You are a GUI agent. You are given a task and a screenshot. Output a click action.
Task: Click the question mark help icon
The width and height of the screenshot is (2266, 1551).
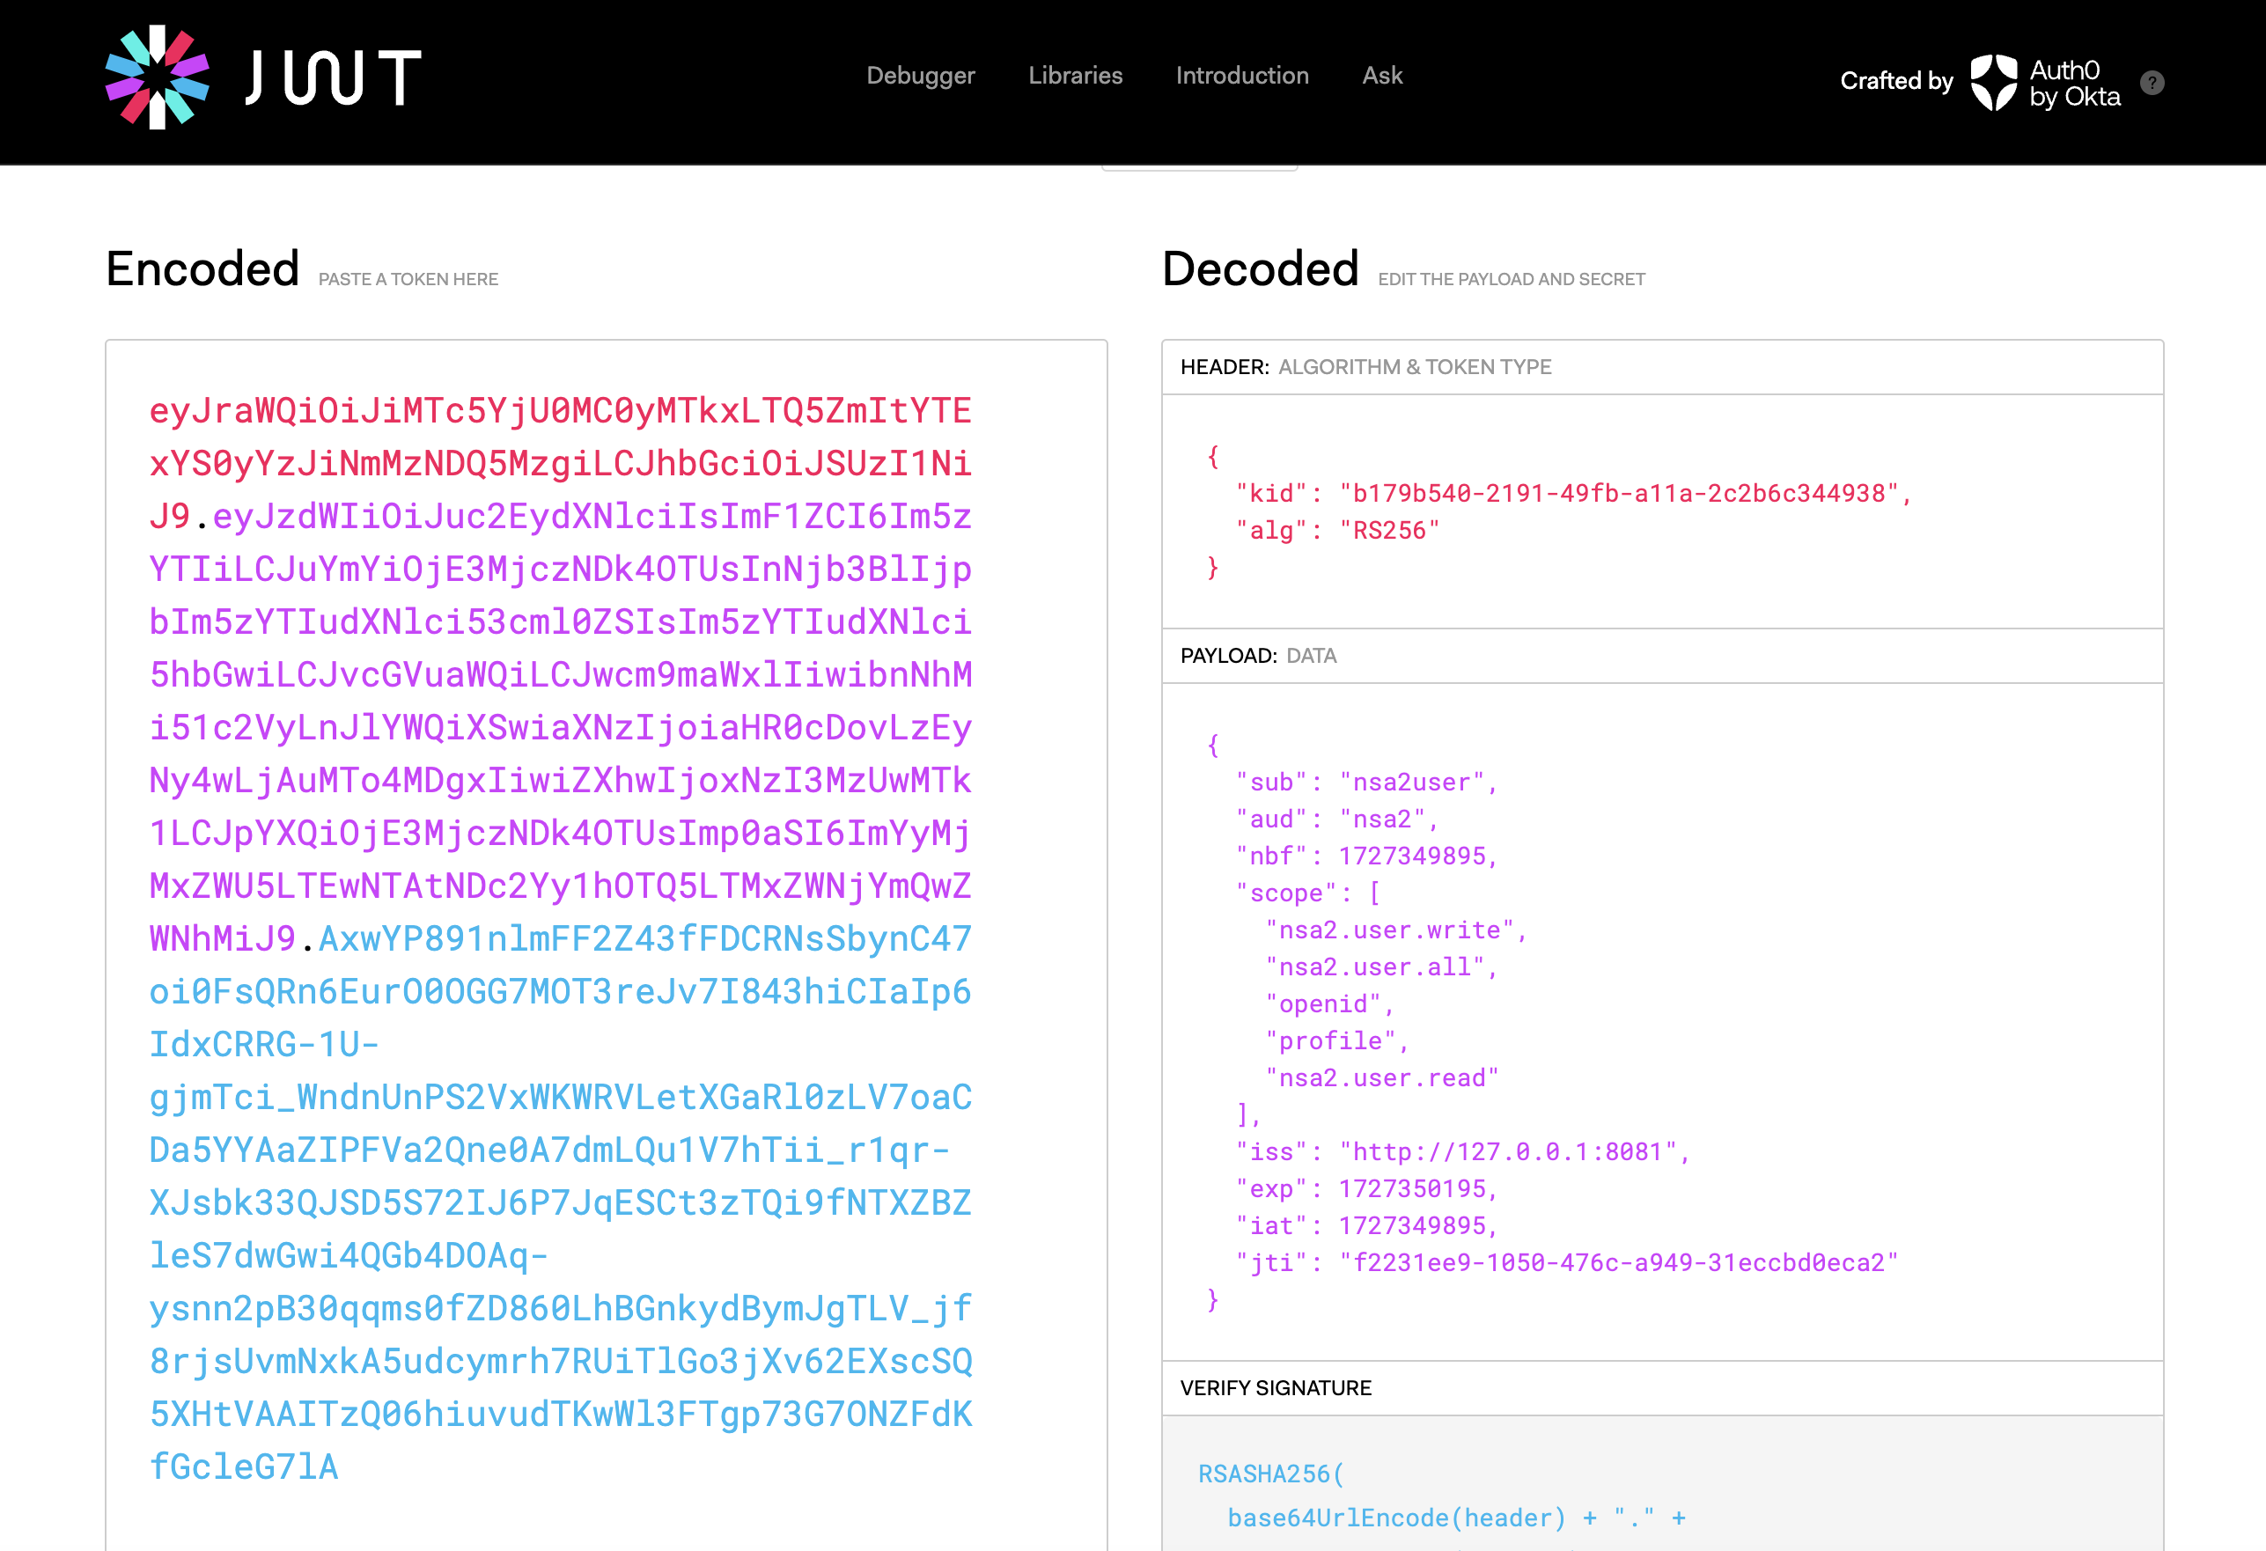(x=2152, y=83)
